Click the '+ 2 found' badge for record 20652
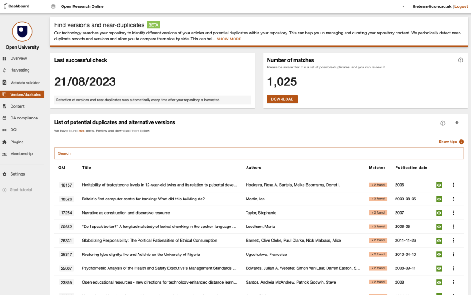 pos(378,227)
